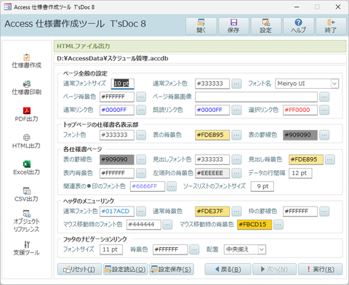Click the 設定保存(S) button
This screenshot has width=349, height=285.
tap(172, 269)
